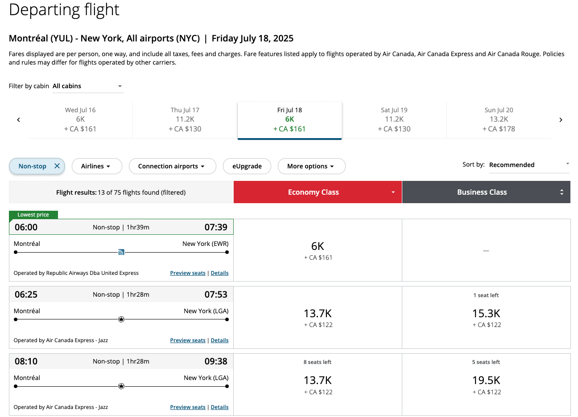Select the Thu Jul 17 date tab
Image resolution: width=578 pixels, height=417 pixels.
pyautogui.click(x=185, y=120)
